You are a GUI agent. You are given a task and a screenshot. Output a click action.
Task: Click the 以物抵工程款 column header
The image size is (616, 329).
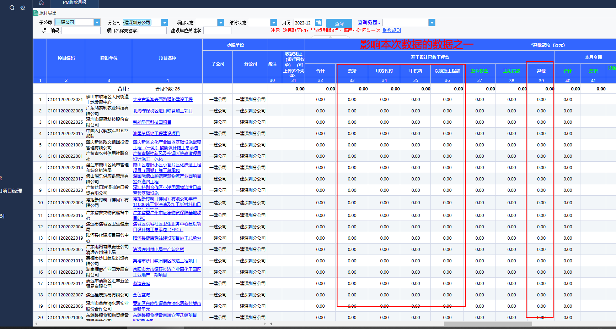point(447,71)
